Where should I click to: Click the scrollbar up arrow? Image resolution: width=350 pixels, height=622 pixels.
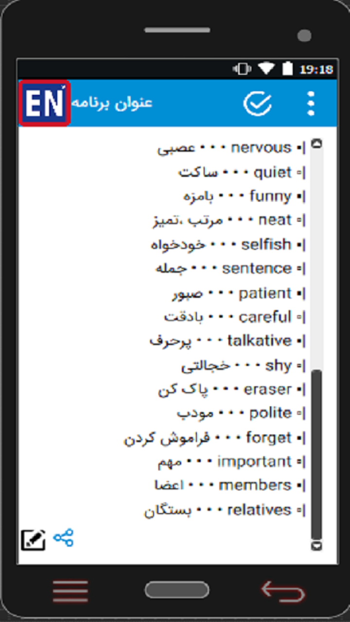(x=317, y=144)
